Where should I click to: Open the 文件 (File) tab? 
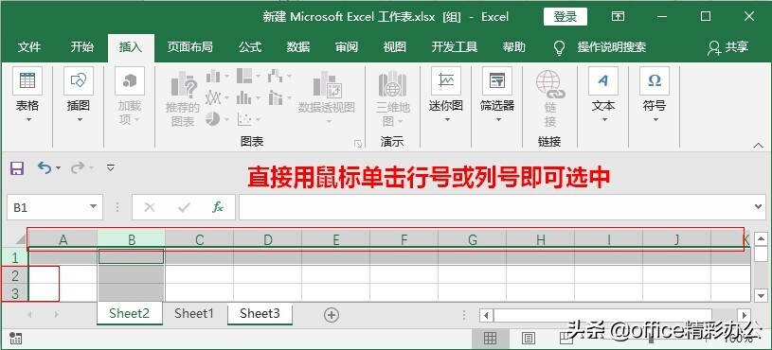[29, 47]
